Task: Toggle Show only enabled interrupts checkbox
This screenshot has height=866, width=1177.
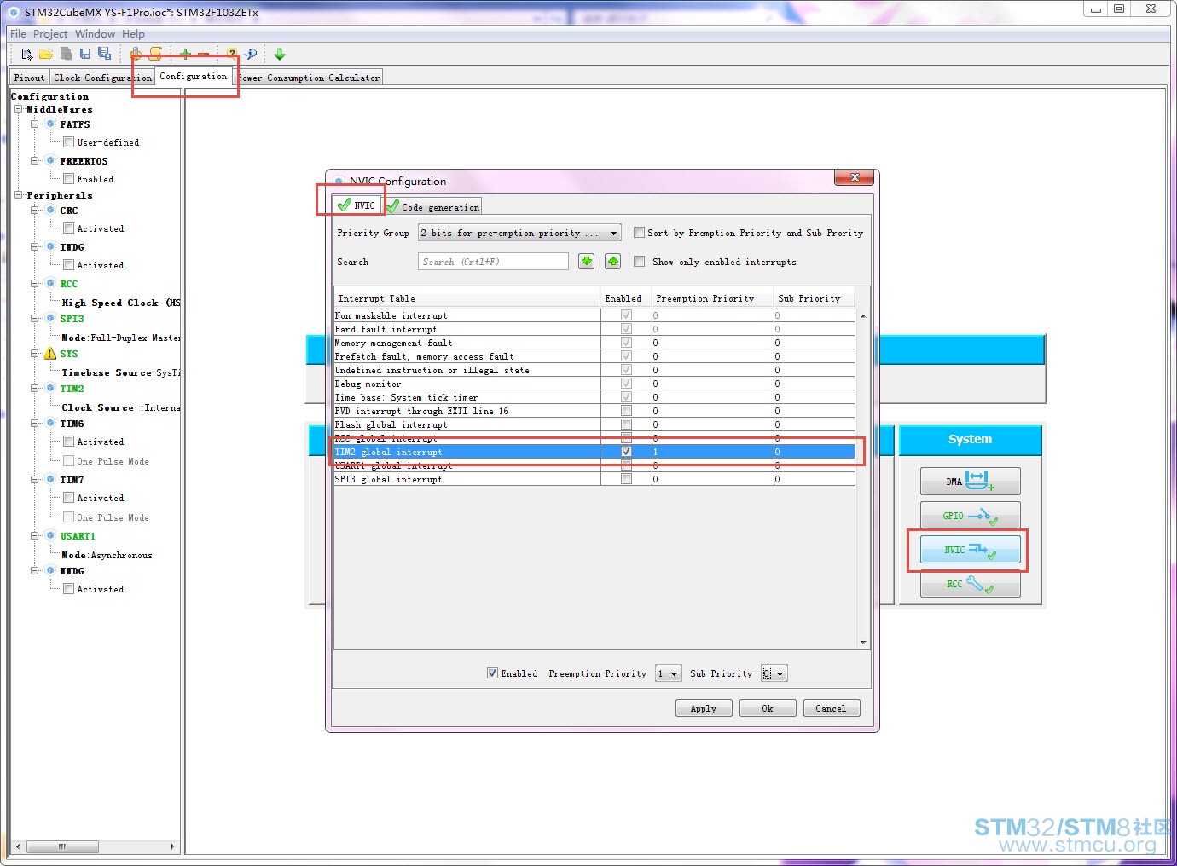Action: (639, 262)
